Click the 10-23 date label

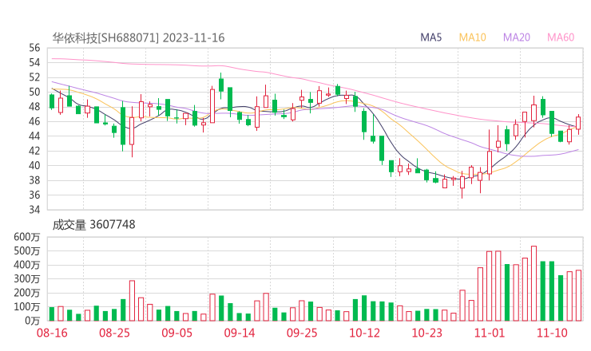(426, 333)
